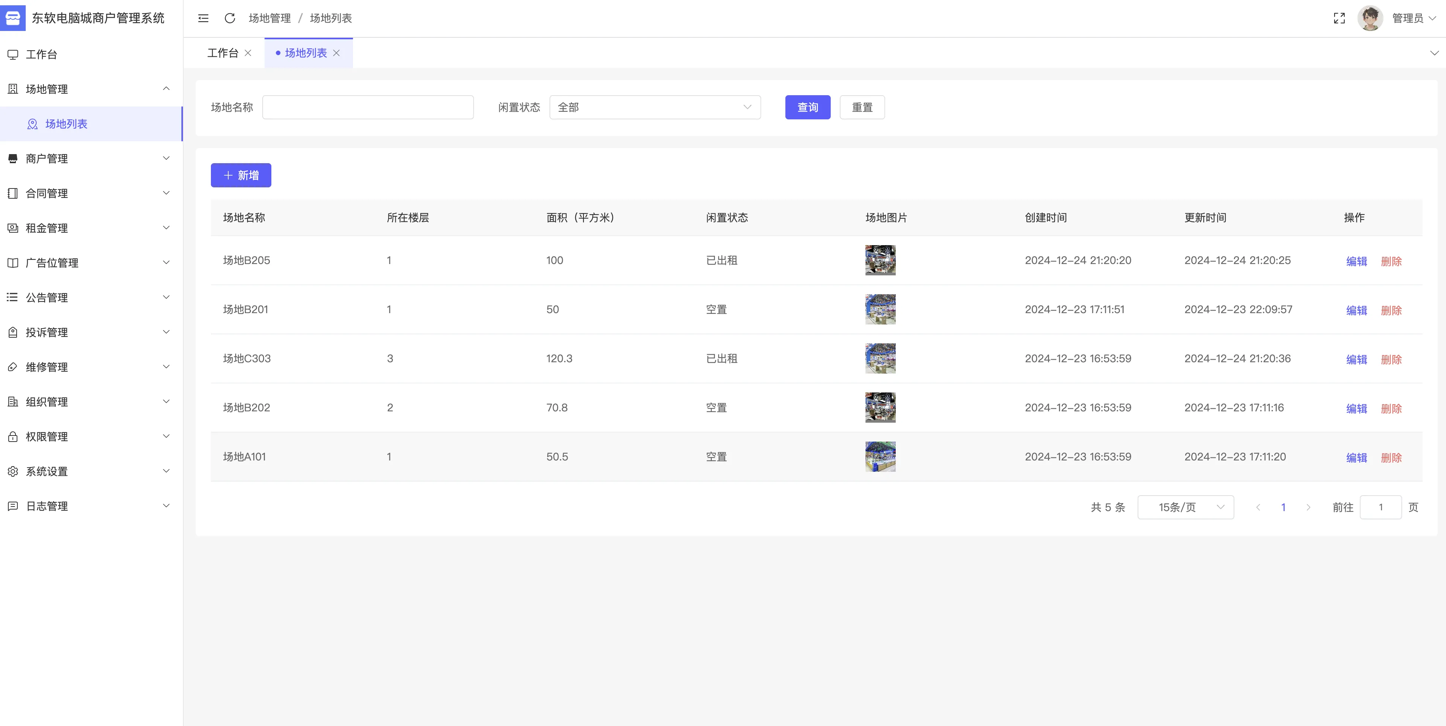Click the page refresh icon
The width and height of the screenshot is (1446, 726).
point(229,19)
